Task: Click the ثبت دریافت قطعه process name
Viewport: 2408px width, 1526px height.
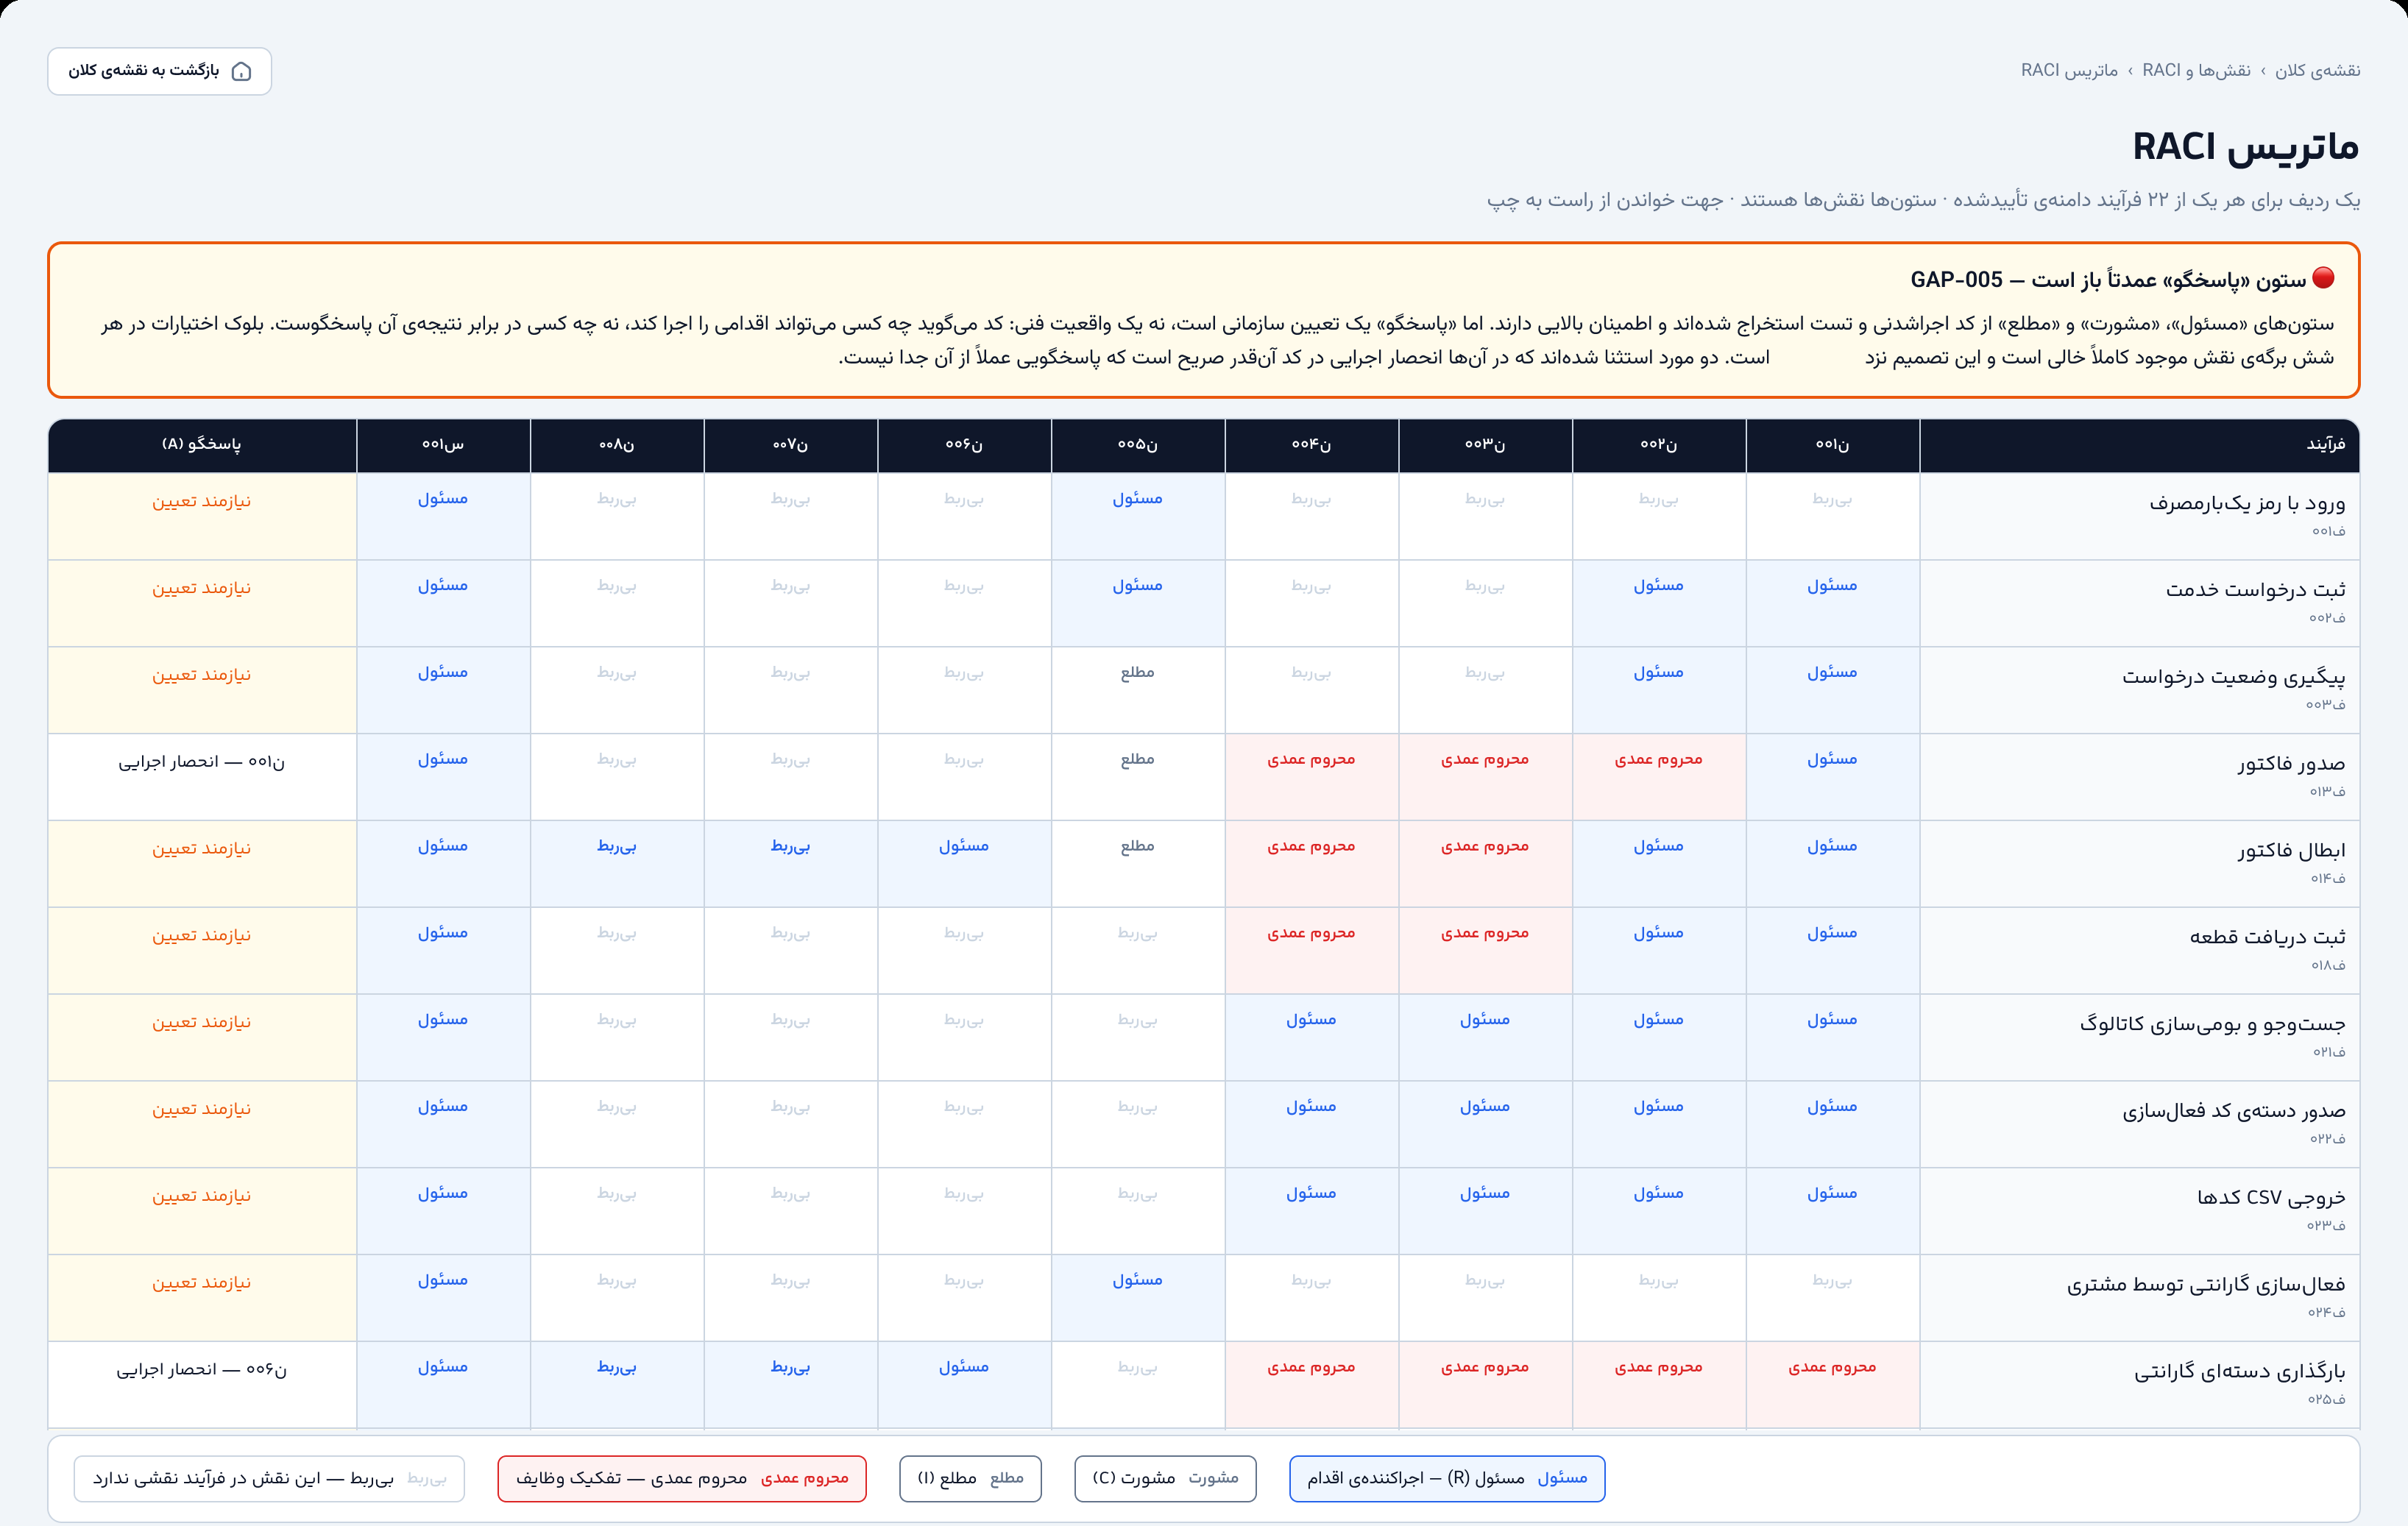Action: tap(2267, 937)
